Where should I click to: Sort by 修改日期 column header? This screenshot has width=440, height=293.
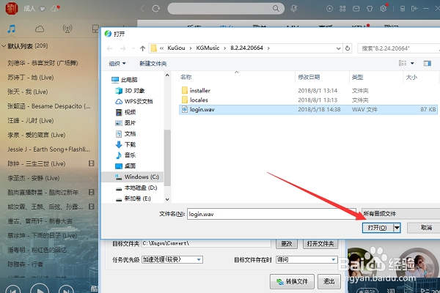(309, 77)
